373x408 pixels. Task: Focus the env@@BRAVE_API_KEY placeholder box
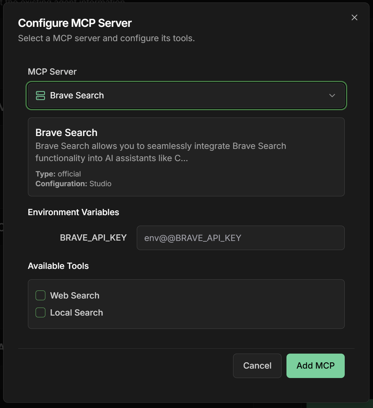coord(240,238)
